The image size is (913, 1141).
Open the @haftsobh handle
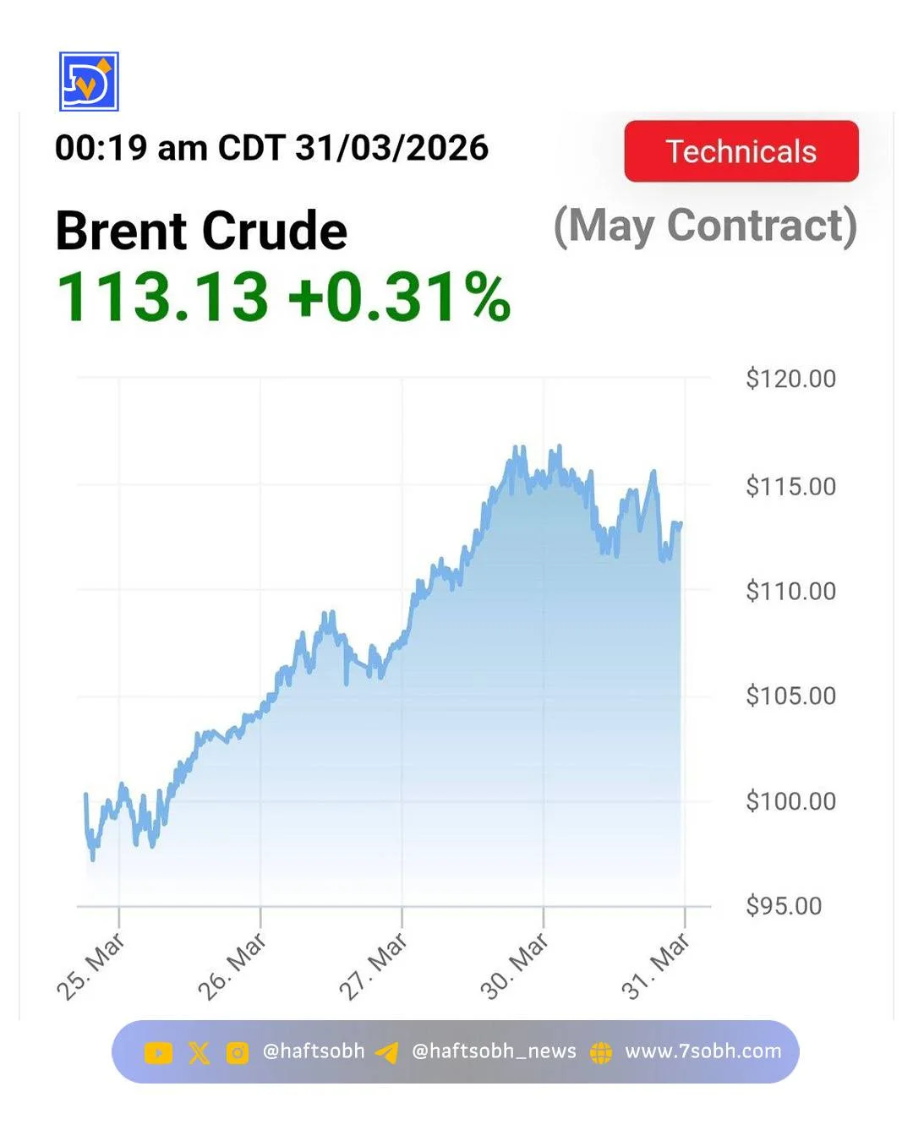(314, 1051)
